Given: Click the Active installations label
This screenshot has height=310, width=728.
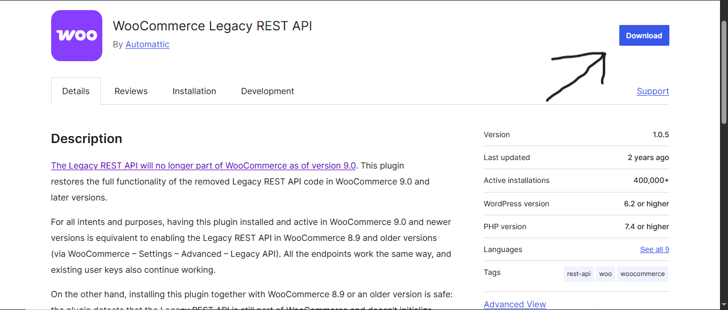Looking at the screenshot, I should 516,180.
